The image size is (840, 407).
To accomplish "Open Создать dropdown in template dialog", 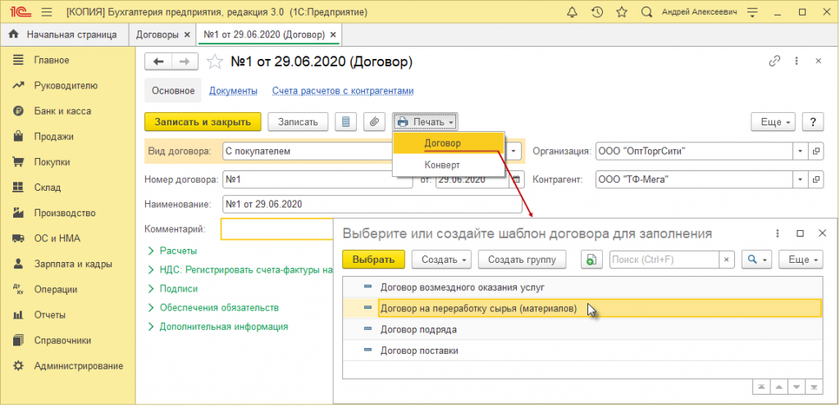I will pos(441,260).
